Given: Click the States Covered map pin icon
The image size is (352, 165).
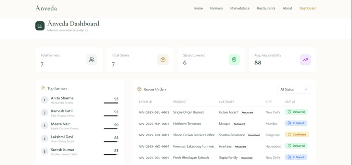Looking at the screenshot, I should tap(234, 60).
